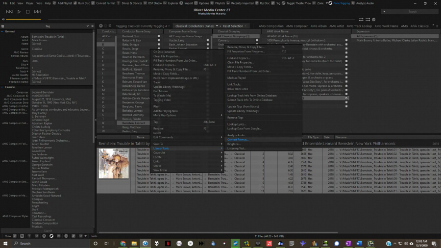Toggle checkbox next to Bashmet, Yuri

[x=159, y=36]
